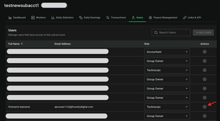Open Group Owner dropdown directly below Accountant row
Image resolution: width=220 pixels, height=121 pixels.
[167, 61]
